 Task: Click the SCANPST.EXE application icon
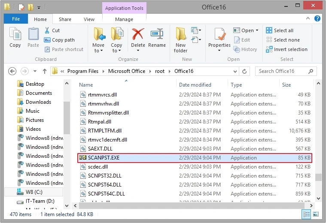click(83, 157)
